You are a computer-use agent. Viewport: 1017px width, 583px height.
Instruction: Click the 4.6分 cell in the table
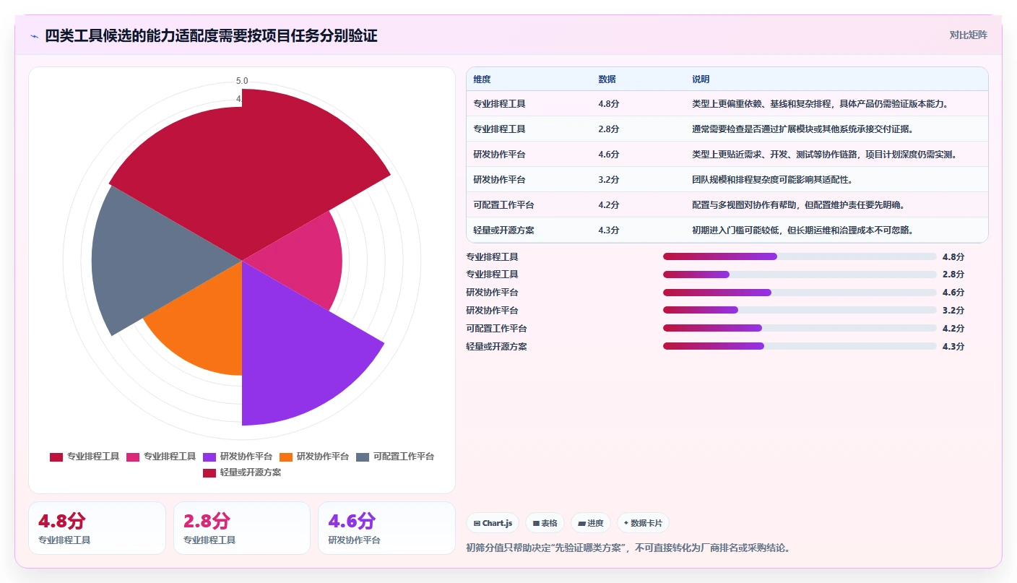(608, 155)
